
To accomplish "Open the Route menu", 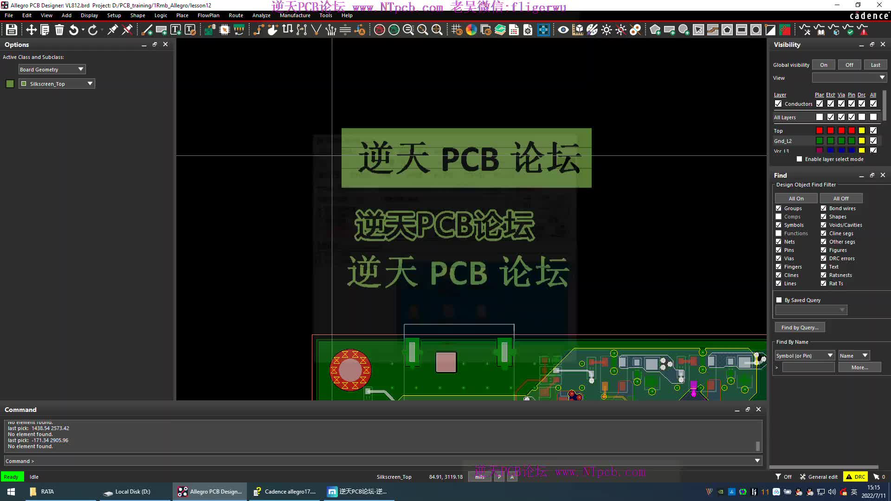I will pyautogui.click(x=236, y=15).
